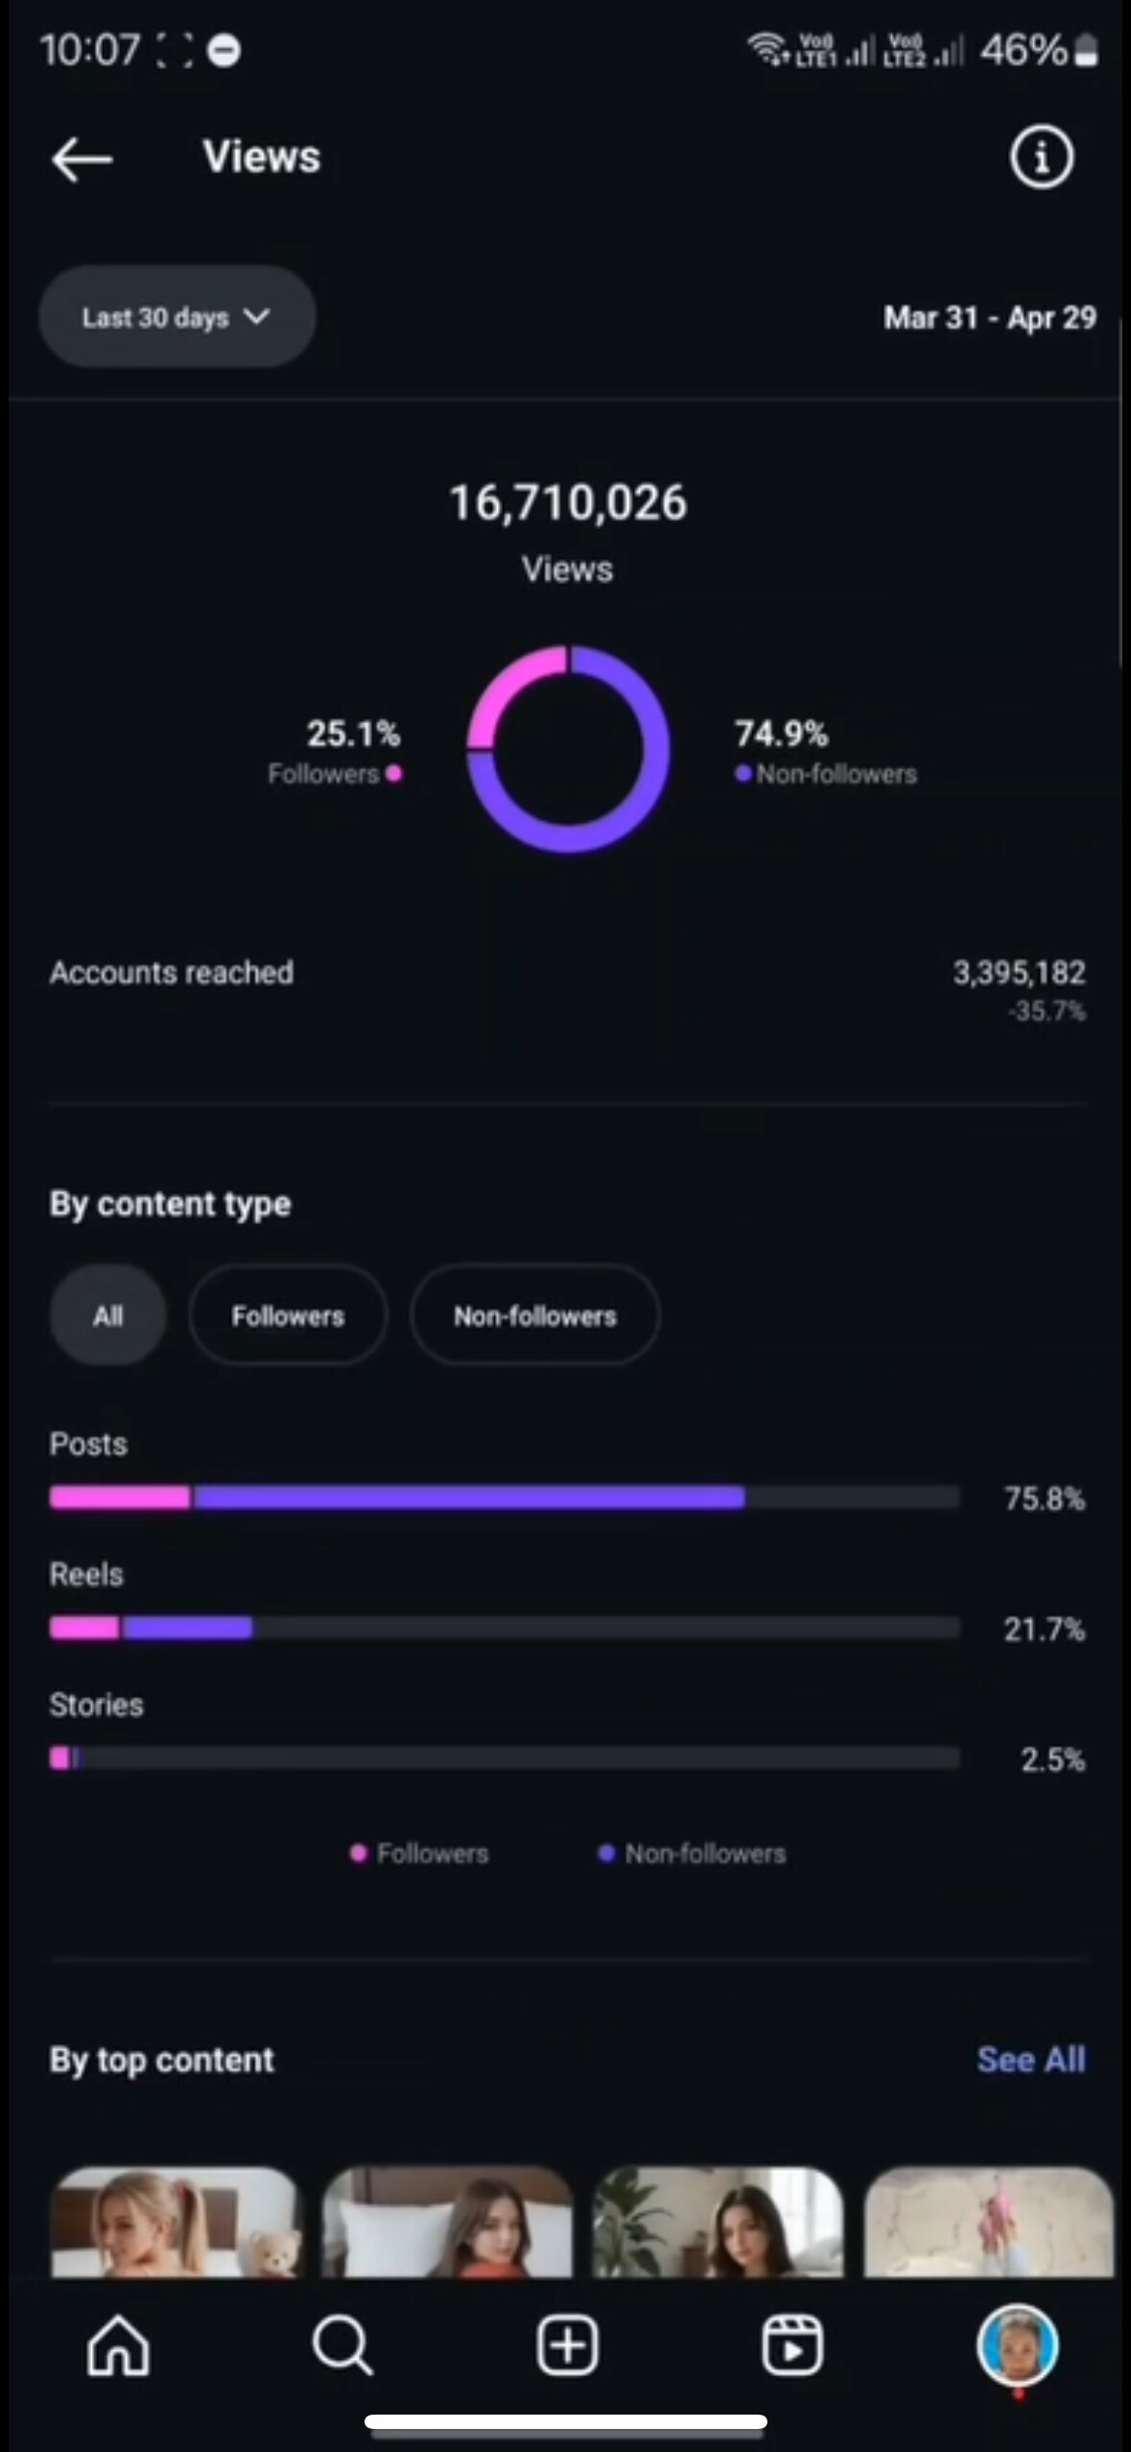Tap the battery status icon
This screenshot has height=2452, width=1131.
click(1086, 50)
